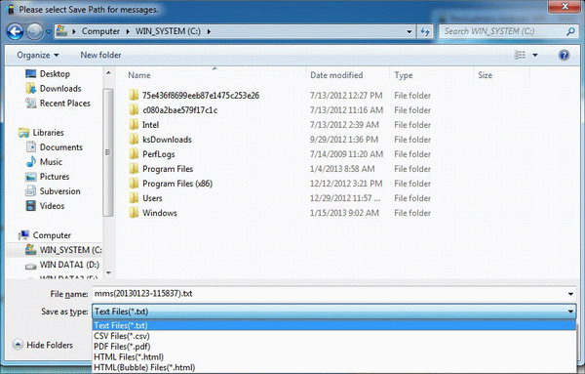This screenshot has width=585, height=374.
Task: Select the PerfLogs folder icon
Action: tap(134, 154)
